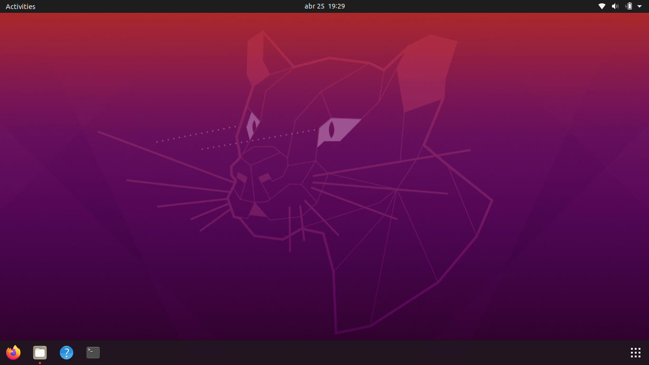Click the volume speaker icon
The image size is (649, 365).
(615, 6)
